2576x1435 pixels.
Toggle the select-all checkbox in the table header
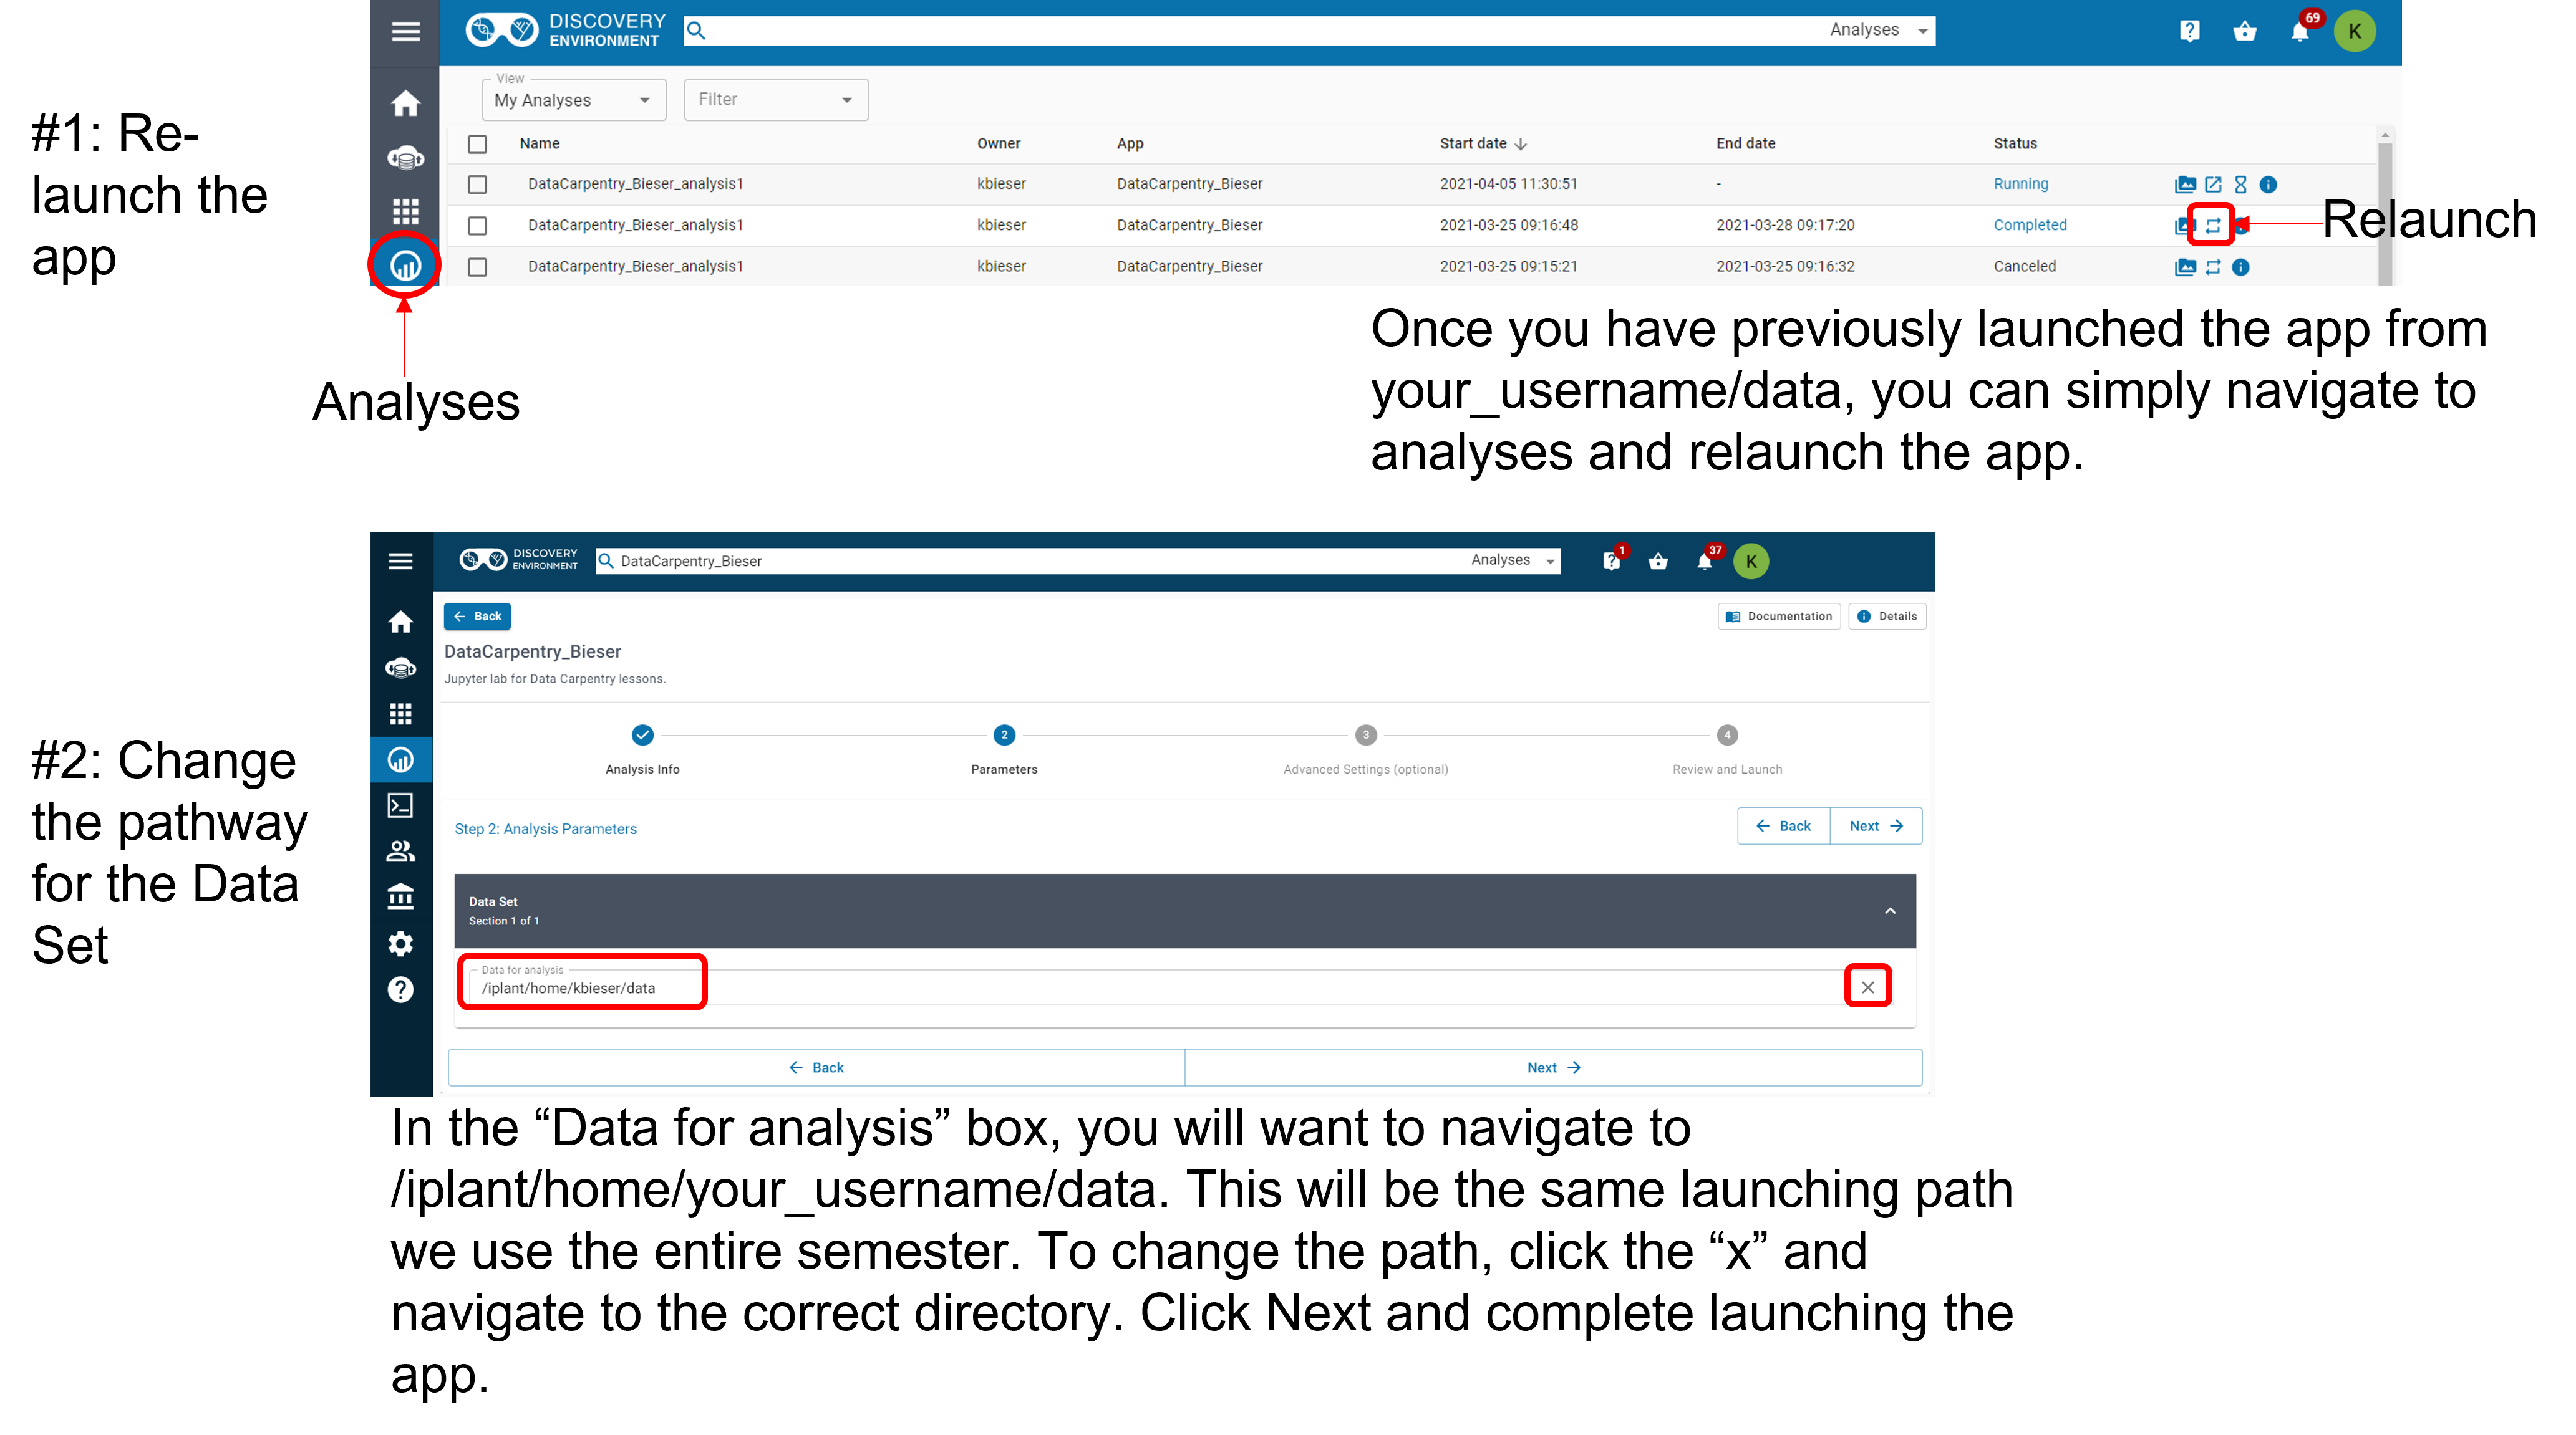477,144
